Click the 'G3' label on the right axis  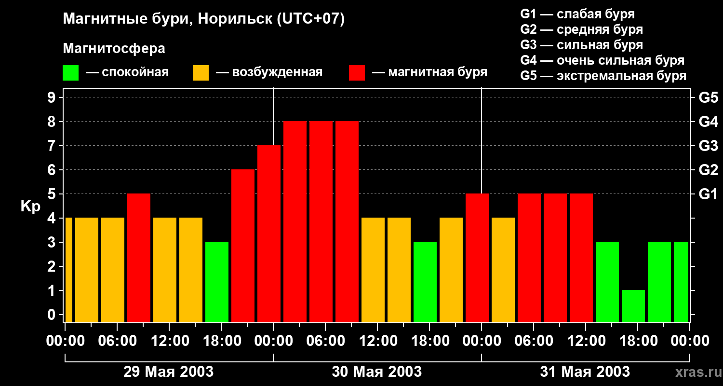click(708, 146)
